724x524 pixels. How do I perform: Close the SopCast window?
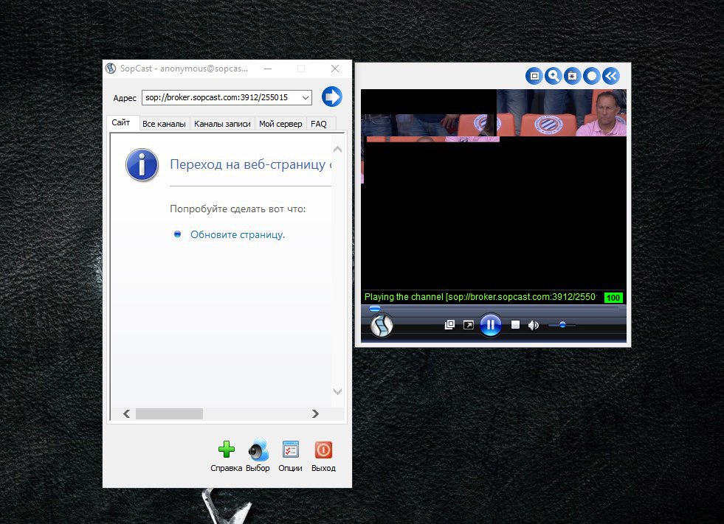tap(335, 69)
